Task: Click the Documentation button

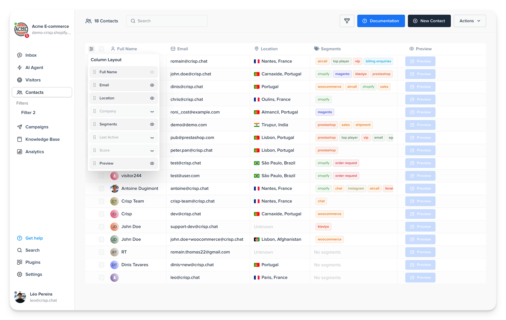Action: 381,21
